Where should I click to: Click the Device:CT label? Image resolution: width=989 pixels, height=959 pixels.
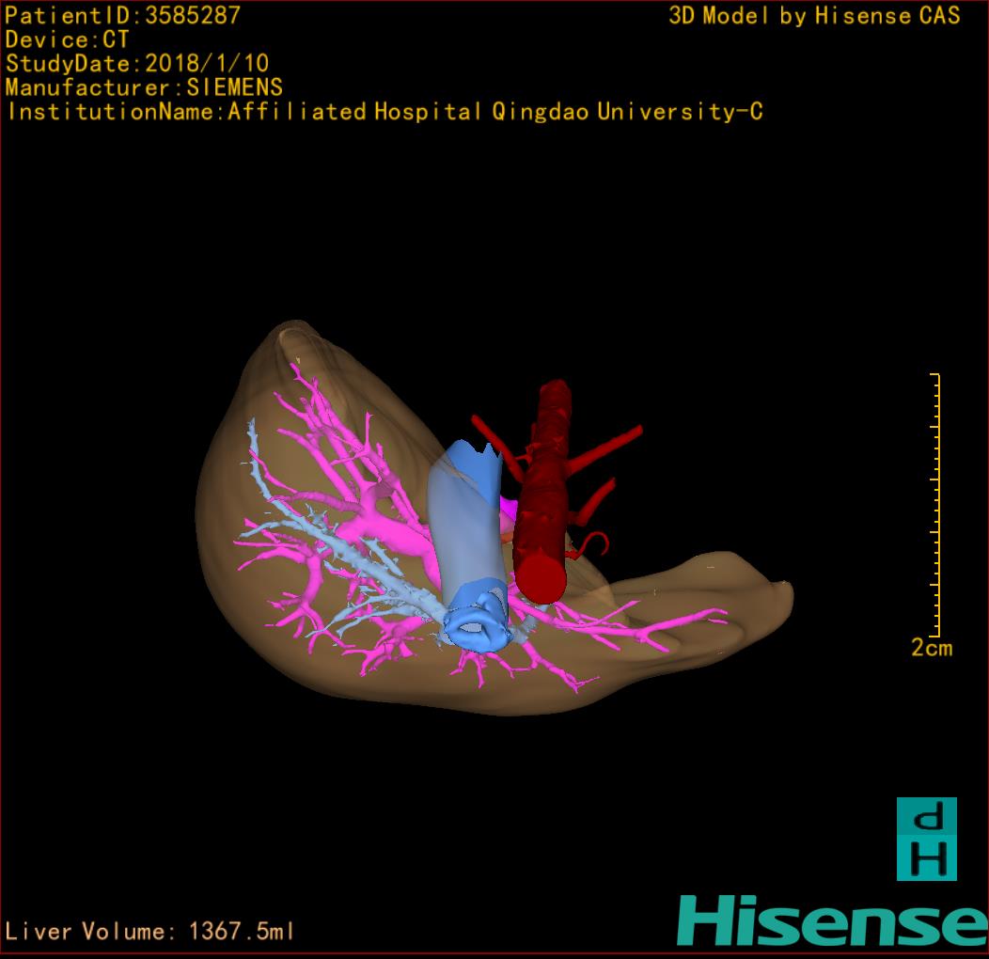click(67, 39)
